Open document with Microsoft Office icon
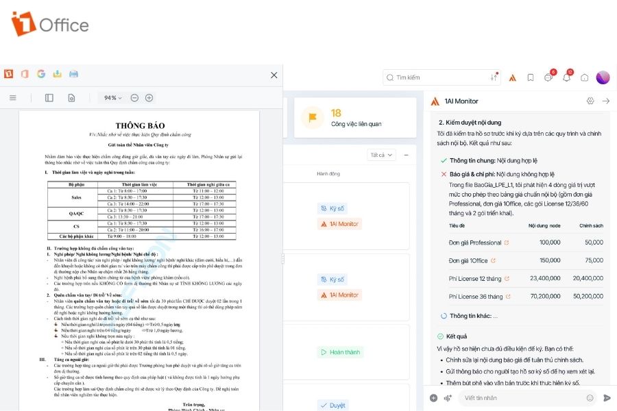617x411 pixels. pos(25,73)
